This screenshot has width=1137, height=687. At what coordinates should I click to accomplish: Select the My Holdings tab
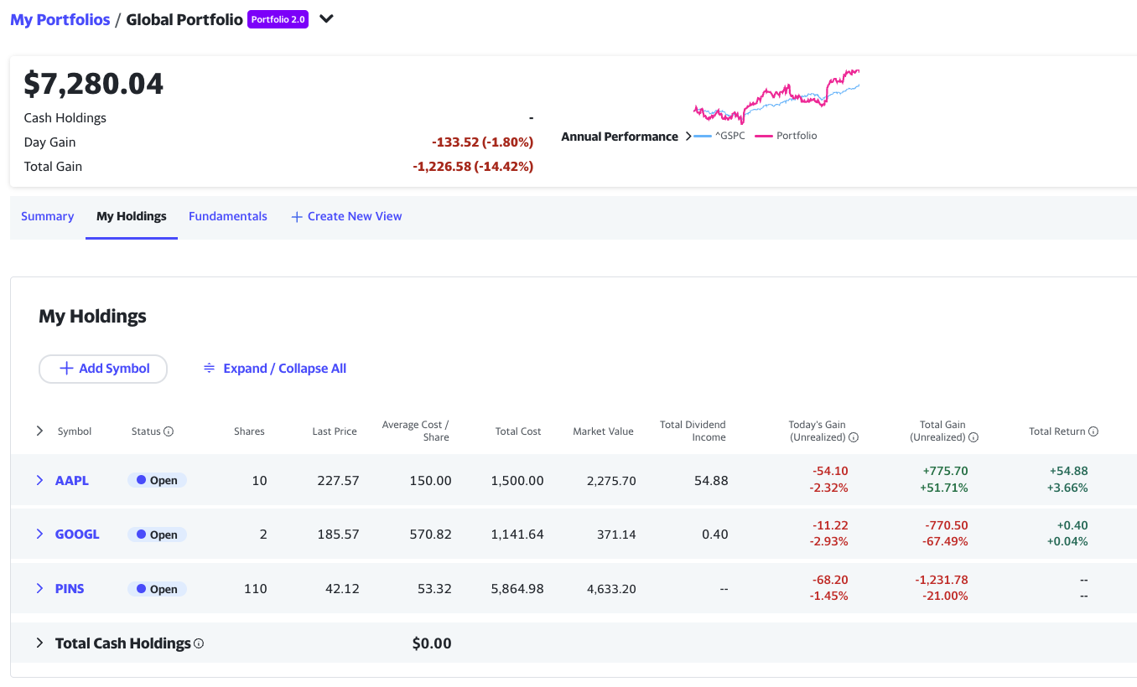(x=132, y=216)
